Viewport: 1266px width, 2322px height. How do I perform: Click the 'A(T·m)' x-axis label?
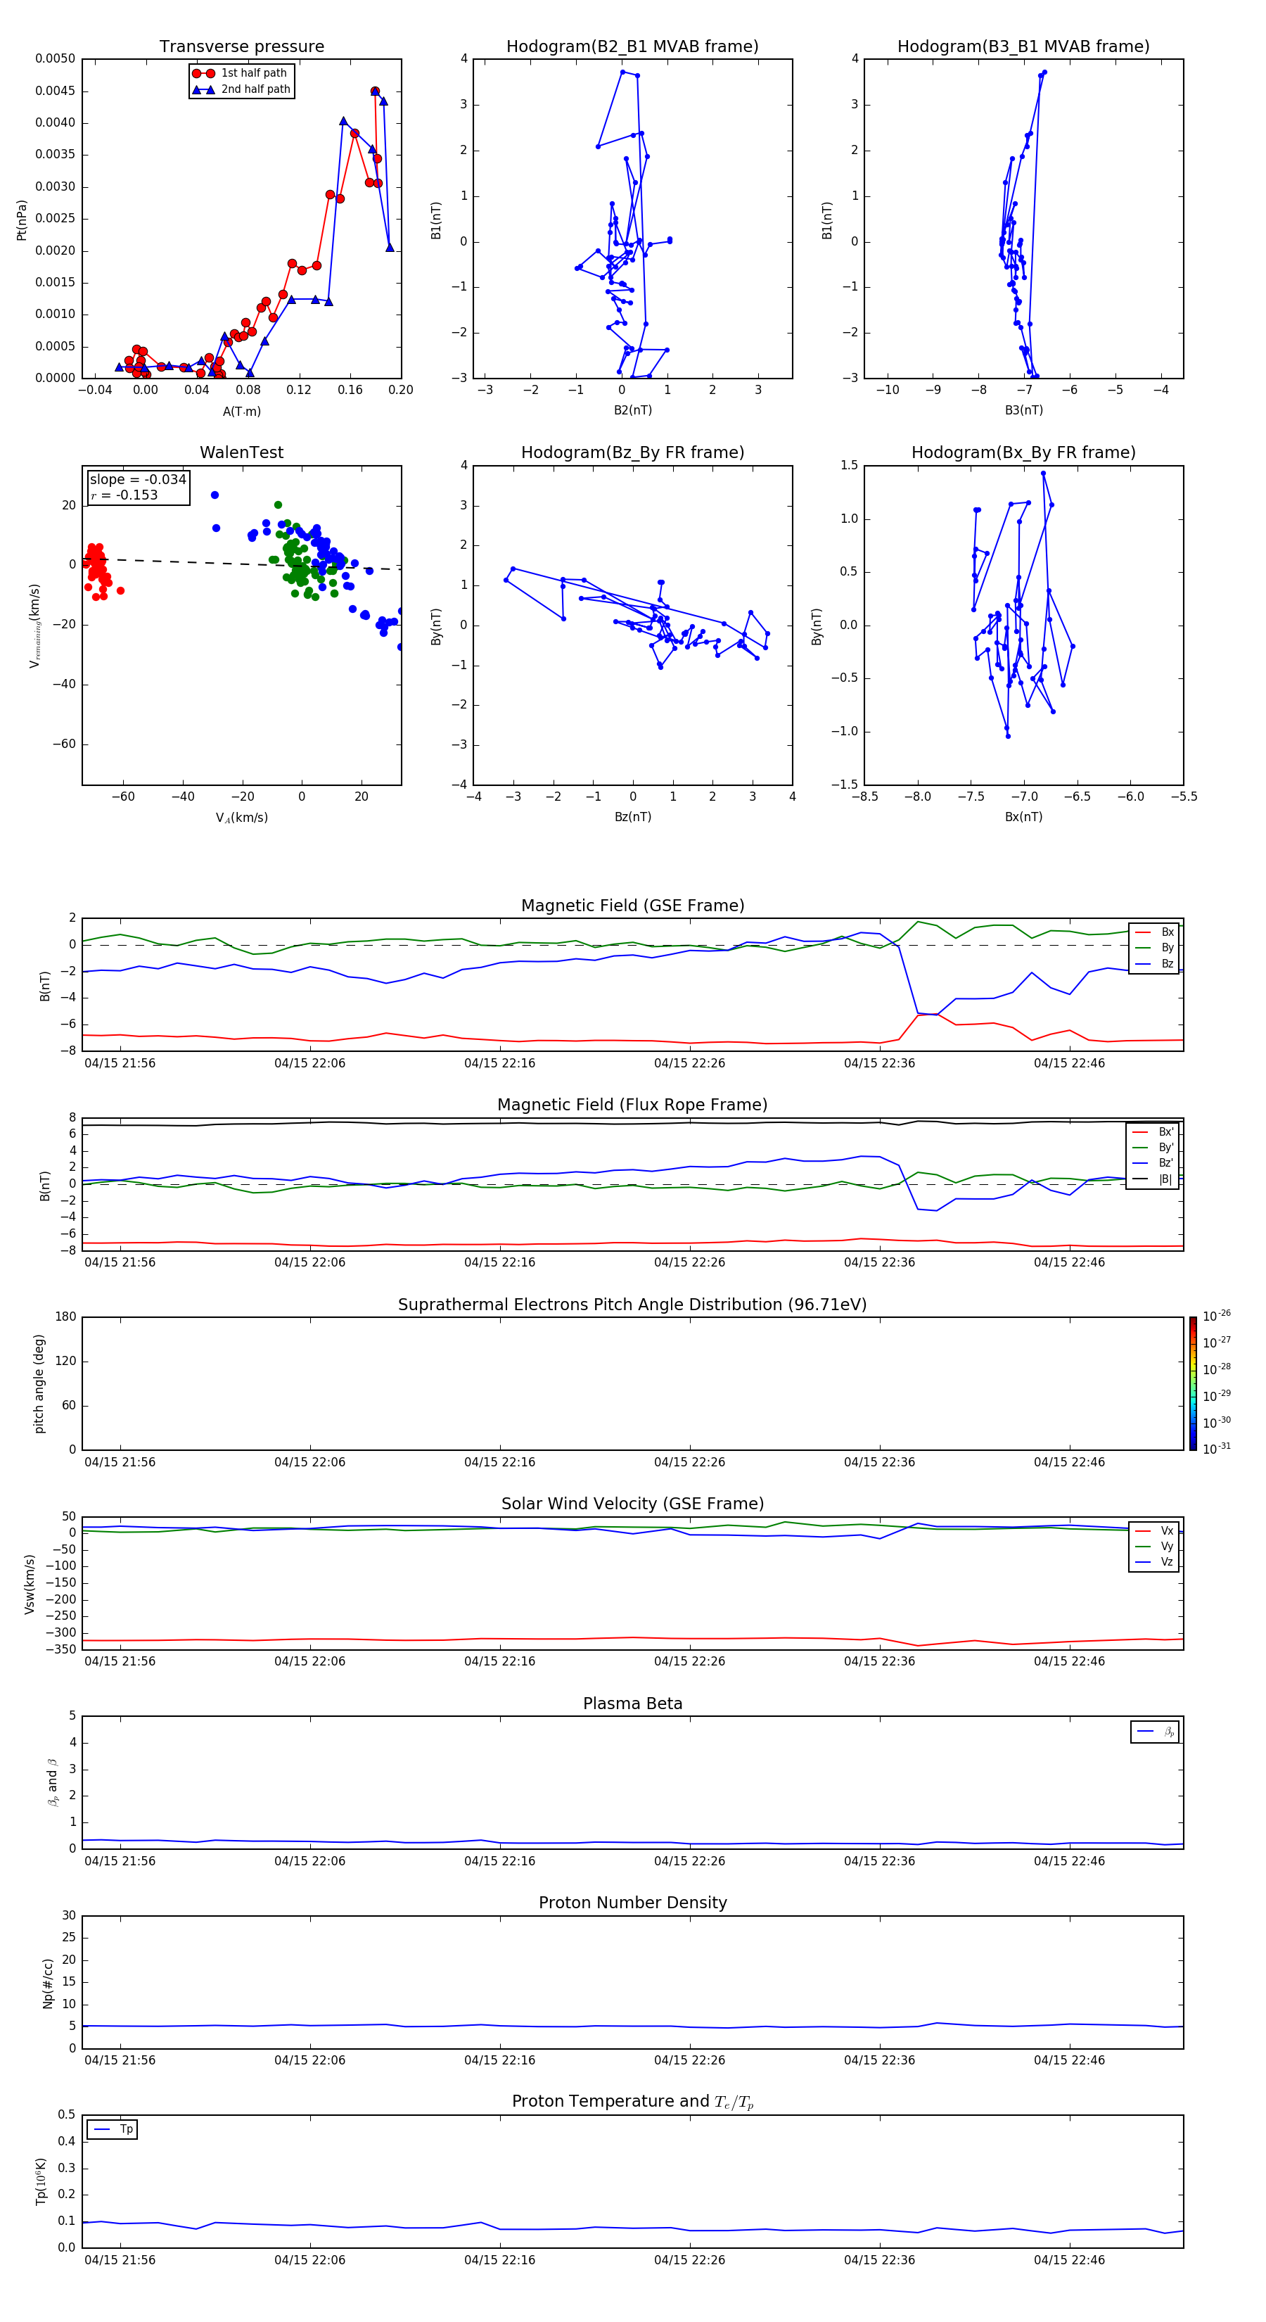(x=241, y=412)
